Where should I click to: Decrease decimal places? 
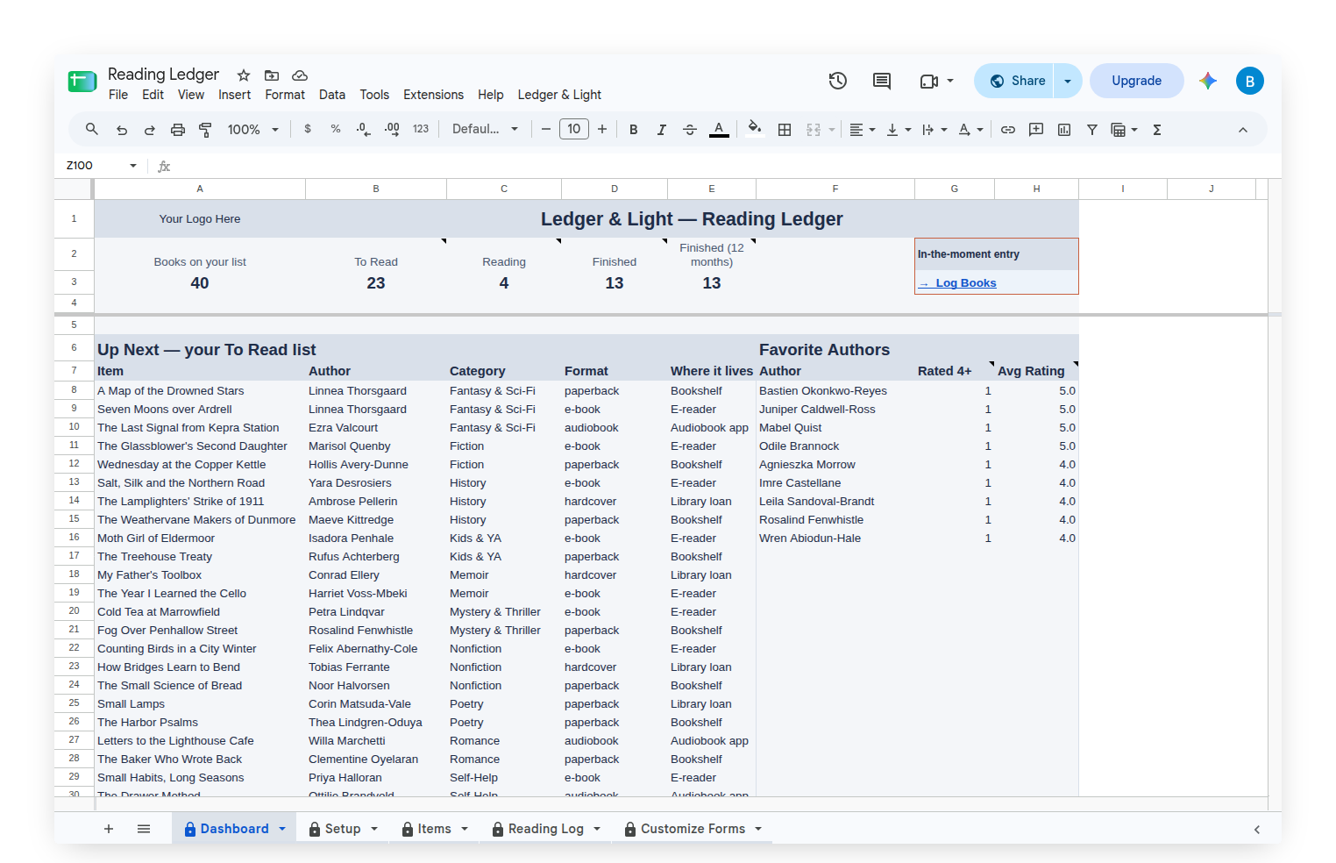click(x=364, y=129)
